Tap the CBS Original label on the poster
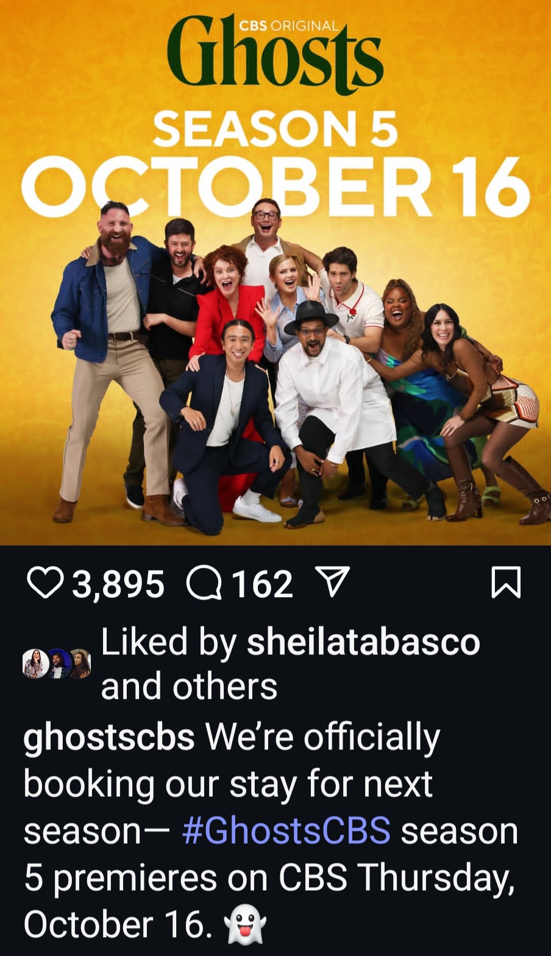The width and height of the screenshot is (551, 956). (x=289, y=26)
